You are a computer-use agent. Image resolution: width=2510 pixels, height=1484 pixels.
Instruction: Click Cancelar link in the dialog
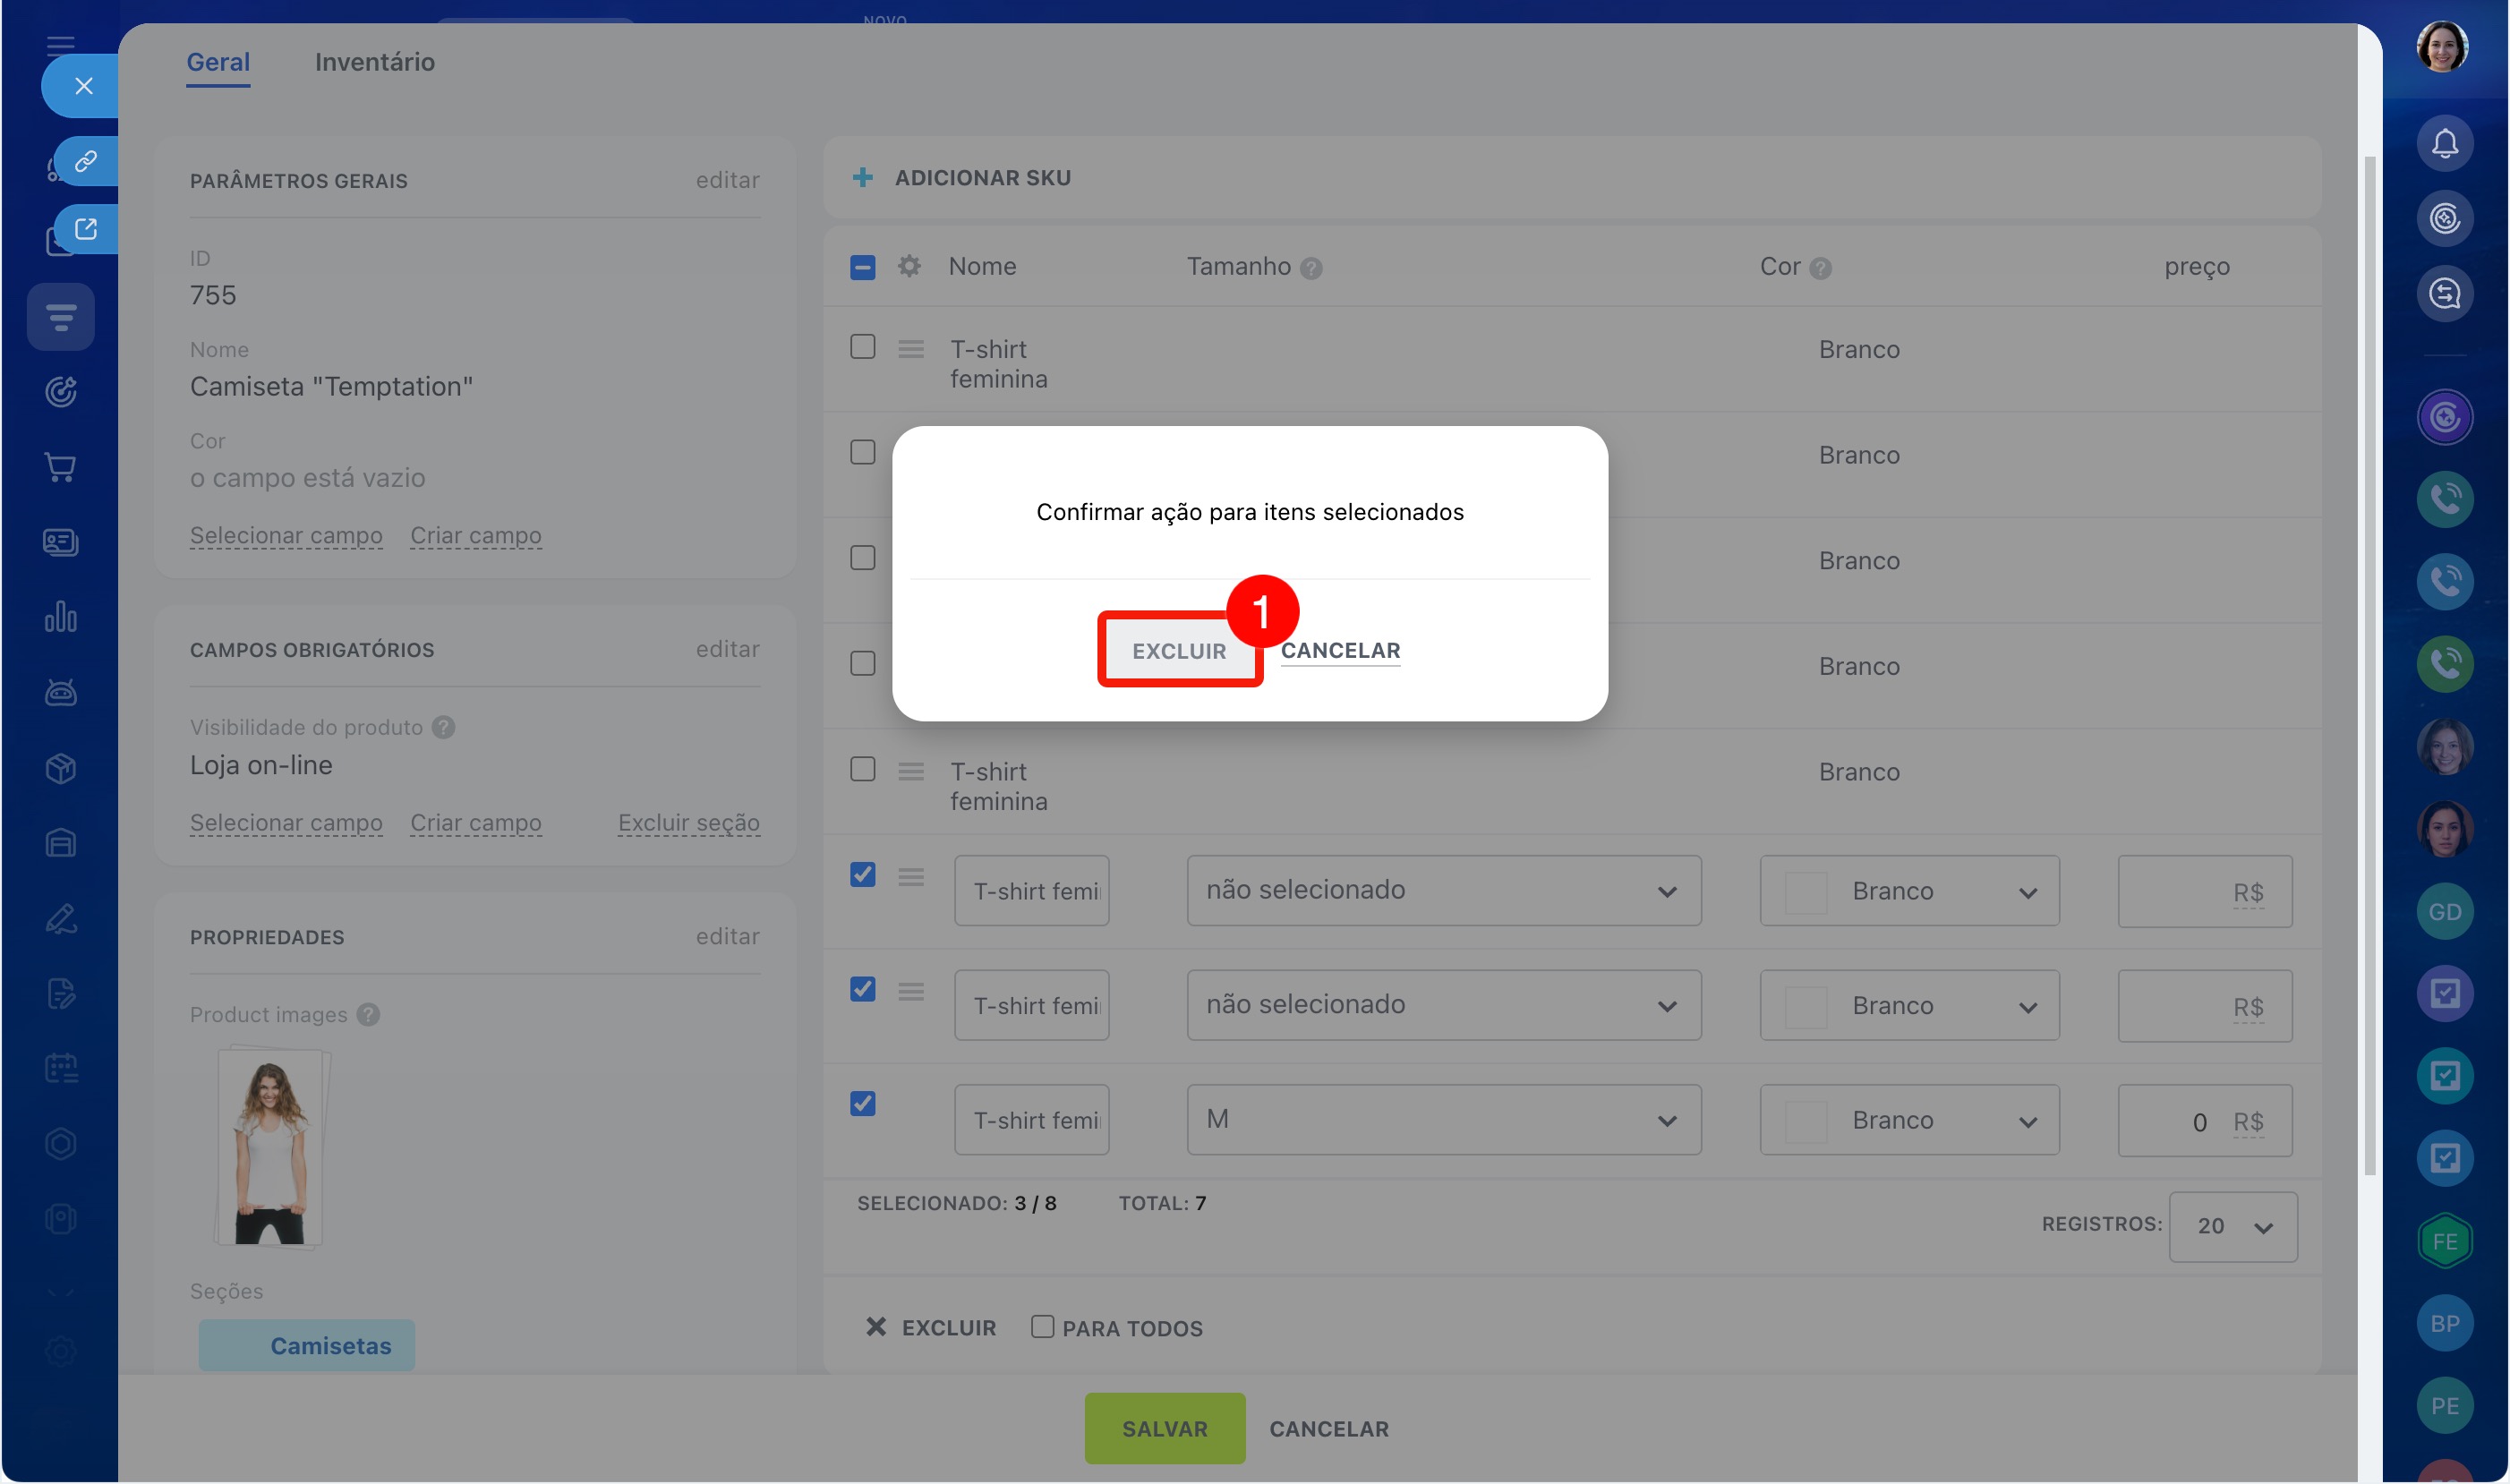pos(1339,651)
